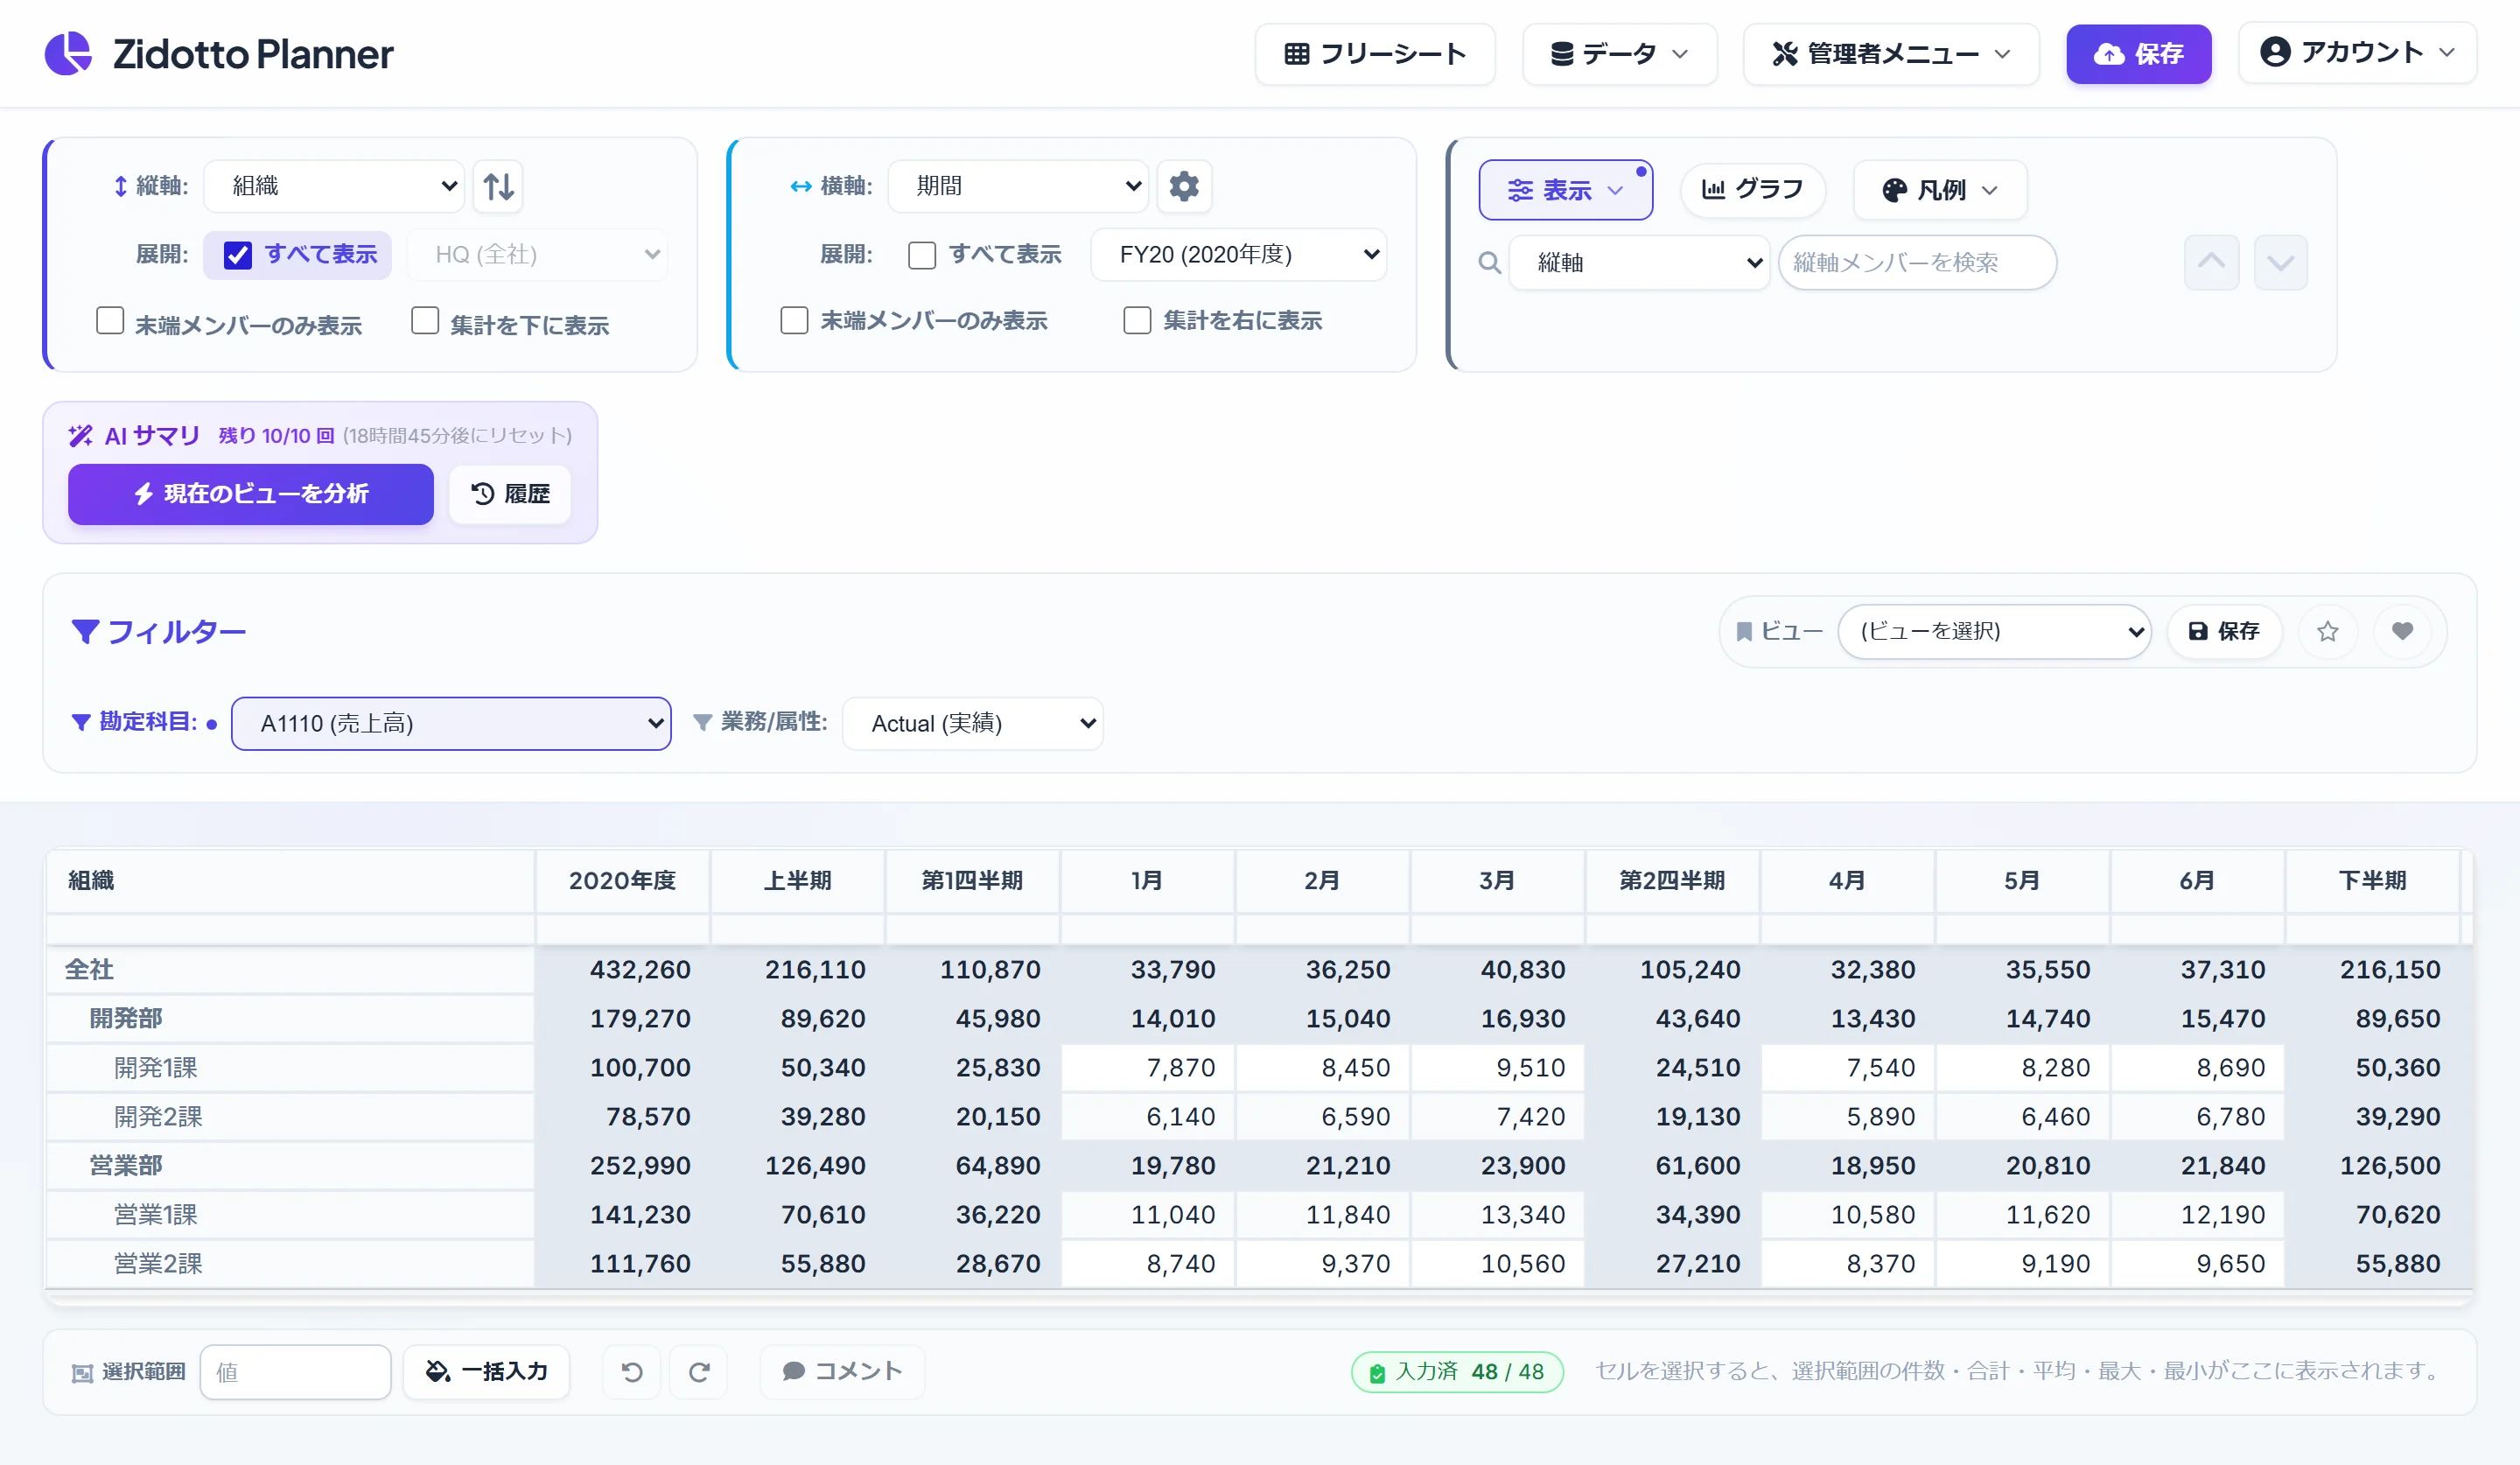Jump to previous search match arrow
This screenshot has width=2520, height=1465.
2211,262
